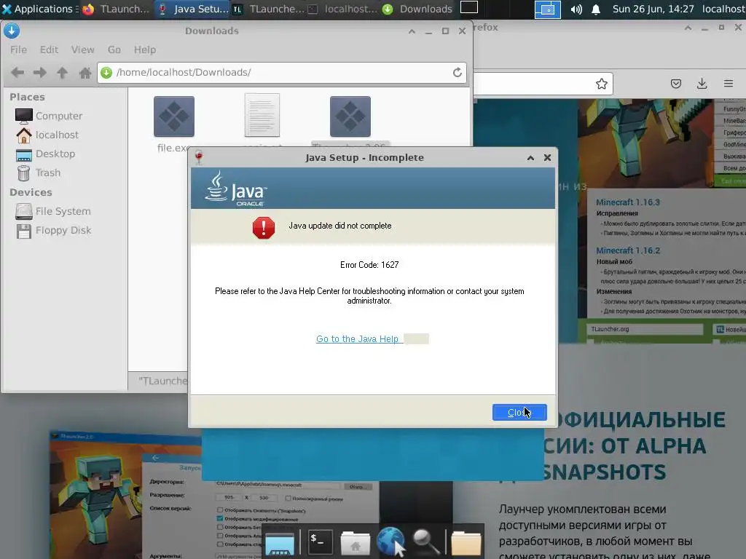Close the Java Setup error dialog button
746x559 pixels.
pos(519,412)
